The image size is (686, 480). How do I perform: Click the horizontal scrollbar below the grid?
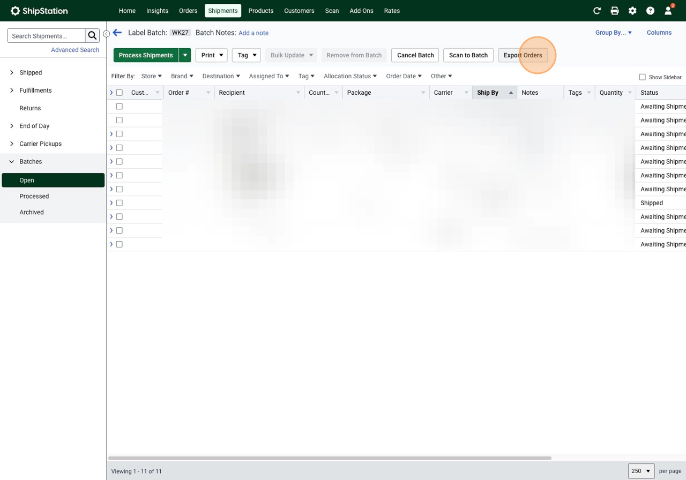click(x=330, y=458)
